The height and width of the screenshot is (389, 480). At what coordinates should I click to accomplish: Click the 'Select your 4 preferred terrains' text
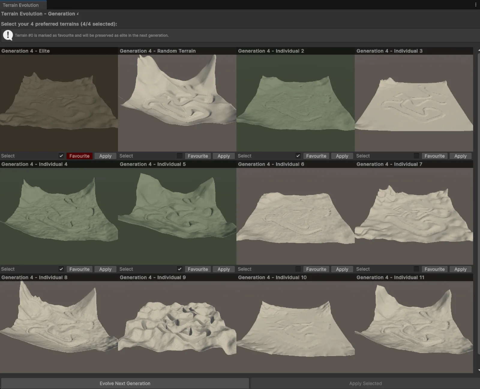[59, 24]
